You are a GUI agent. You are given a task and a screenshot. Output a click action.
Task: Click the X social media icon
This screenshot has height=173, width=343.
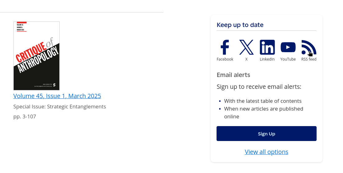click(x=246, y=47)
